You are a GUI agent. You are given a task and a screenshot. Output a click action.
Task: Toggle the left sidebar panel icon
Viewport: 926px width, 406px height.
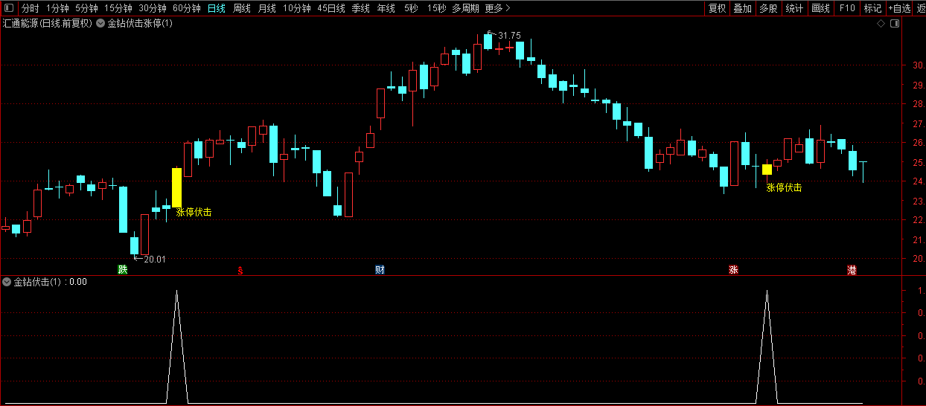click(x=9, y=8)
